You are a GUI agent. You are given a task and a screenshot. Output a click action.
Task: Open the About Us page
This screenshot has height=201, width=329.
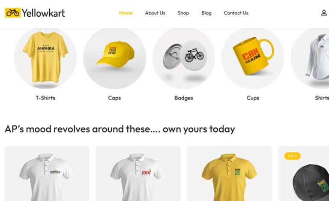point(155,13)
